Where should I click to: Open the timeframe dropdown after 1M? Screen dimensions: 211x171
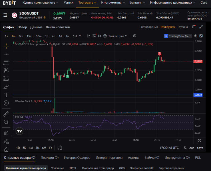point(80,36)
